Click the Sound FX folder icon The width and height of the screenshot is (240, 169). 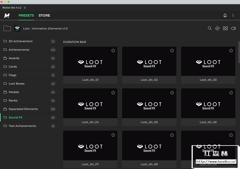(x=5, y=117)
